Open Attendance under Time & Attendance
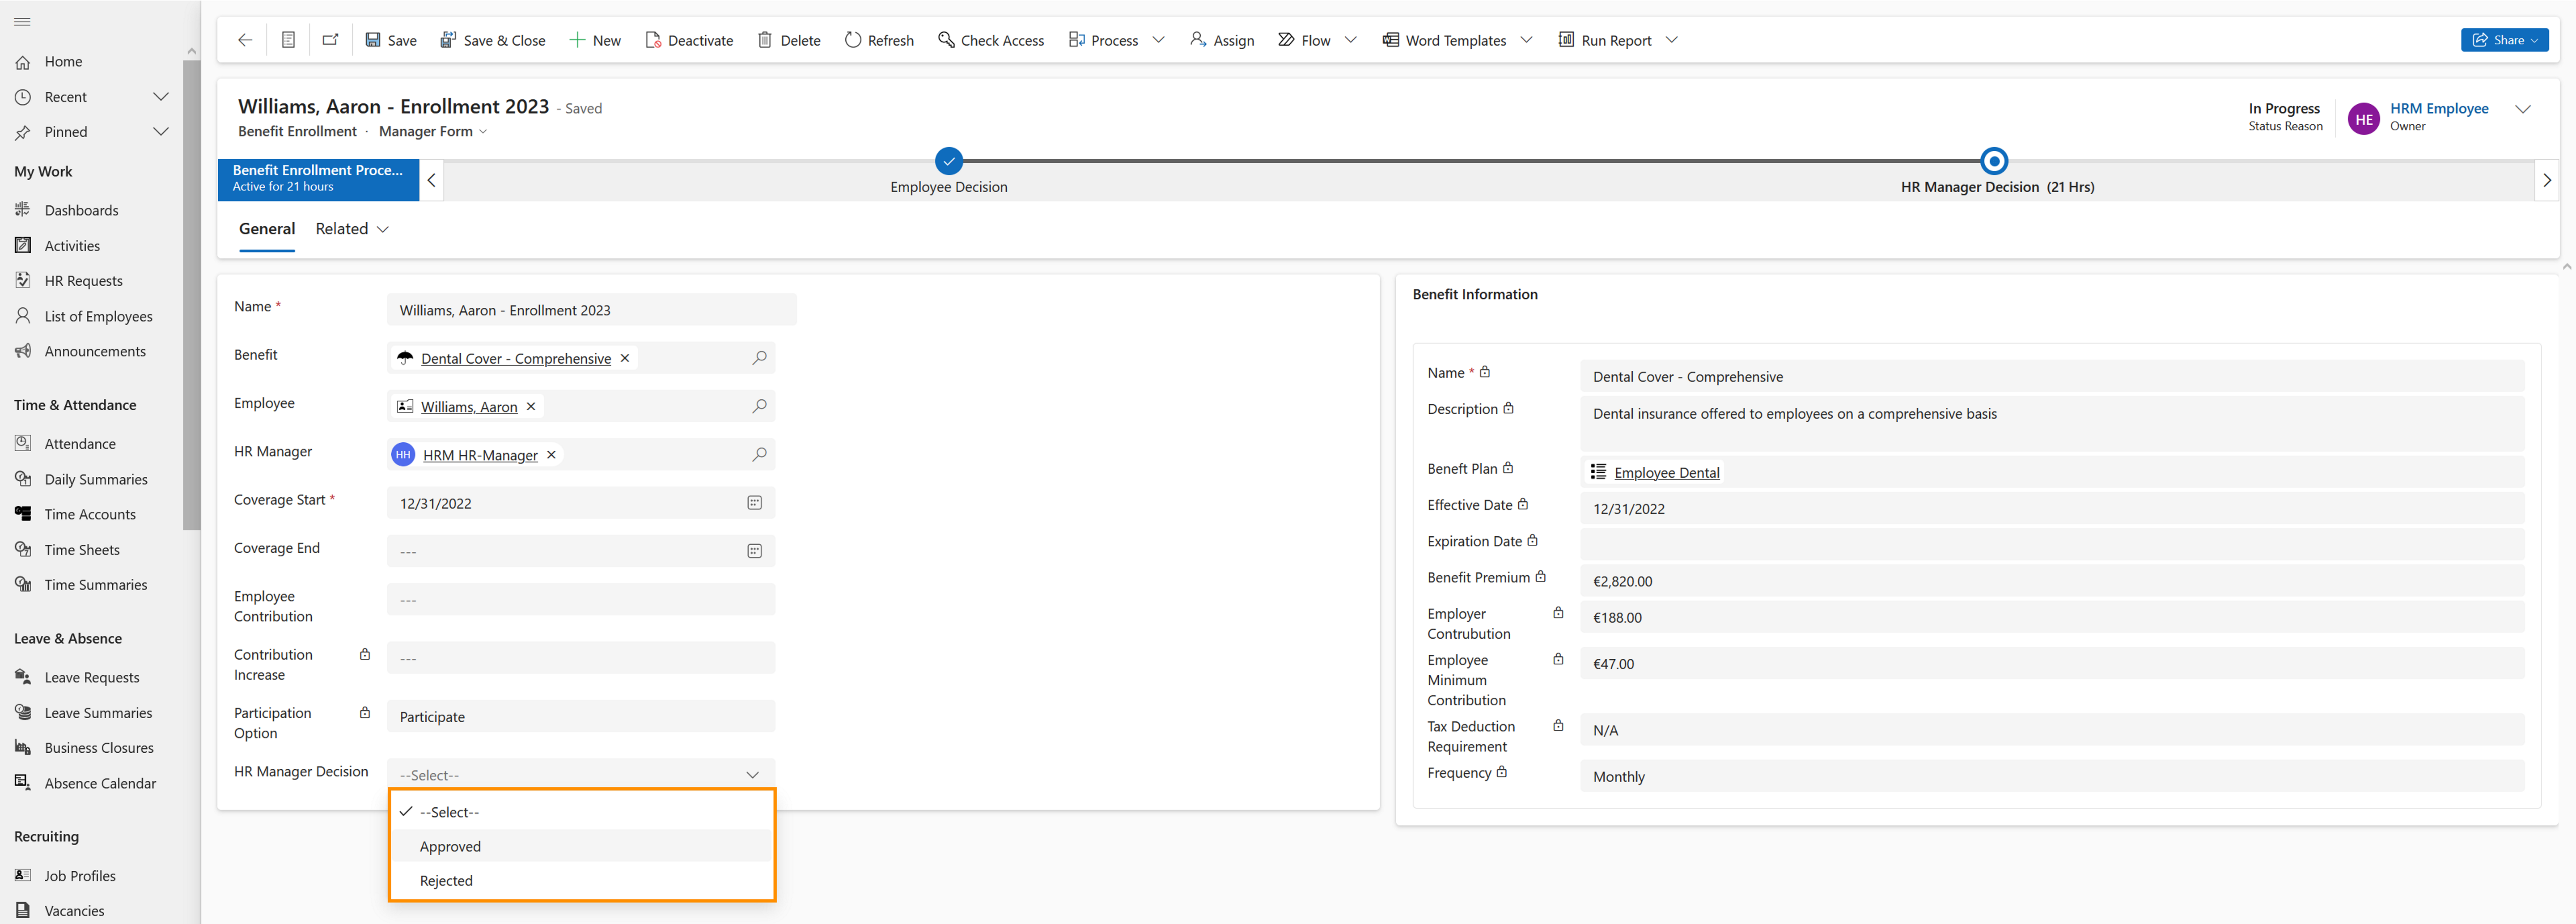The image size is (2576, 924). click(x=79, y=443)
